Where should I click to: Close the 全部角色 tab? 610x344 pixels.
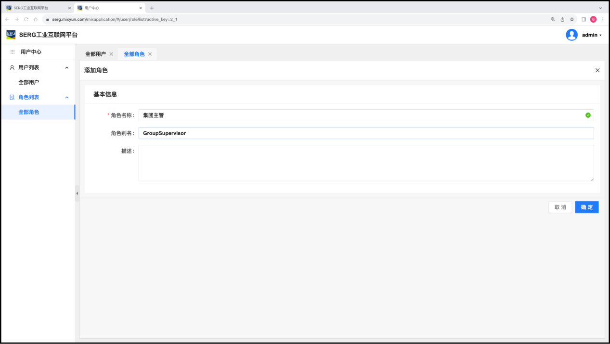[150, 54]
